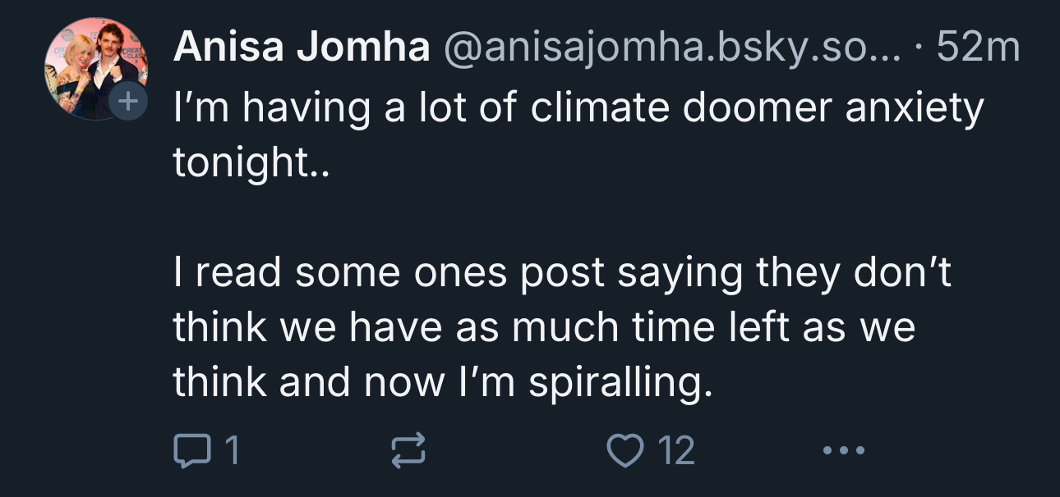Follow Anisa Jomha with the plus badge
The image size is (1060, 497).
click(127, 103)
